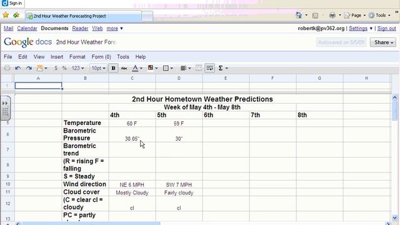Click the browser Print icon
The width and height of the screenshot is (400, 225).
click(332, 15)
